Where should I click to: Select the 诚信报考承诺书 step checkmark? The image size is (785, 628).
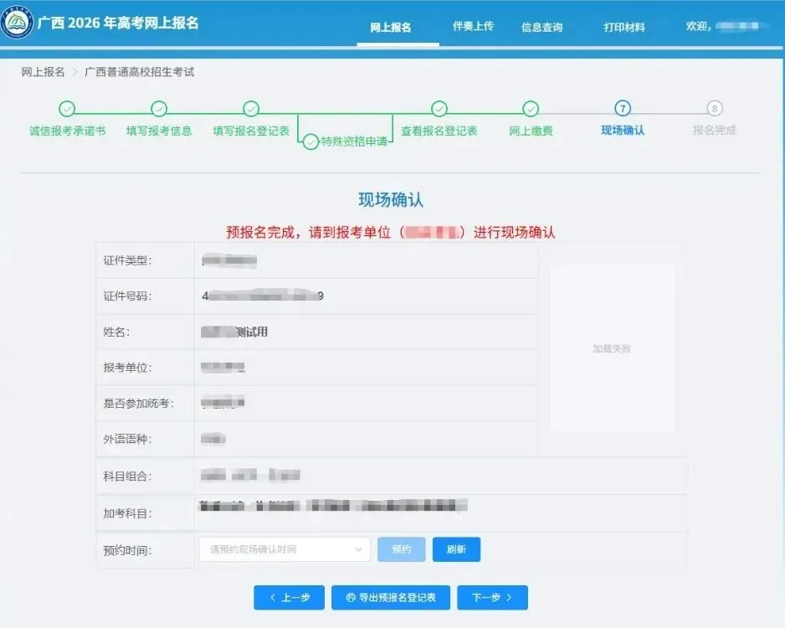[67, 109]
